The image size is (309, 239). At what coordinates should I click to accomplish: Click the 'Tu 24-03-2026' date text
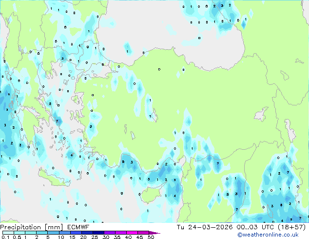(x=205, y=227)
